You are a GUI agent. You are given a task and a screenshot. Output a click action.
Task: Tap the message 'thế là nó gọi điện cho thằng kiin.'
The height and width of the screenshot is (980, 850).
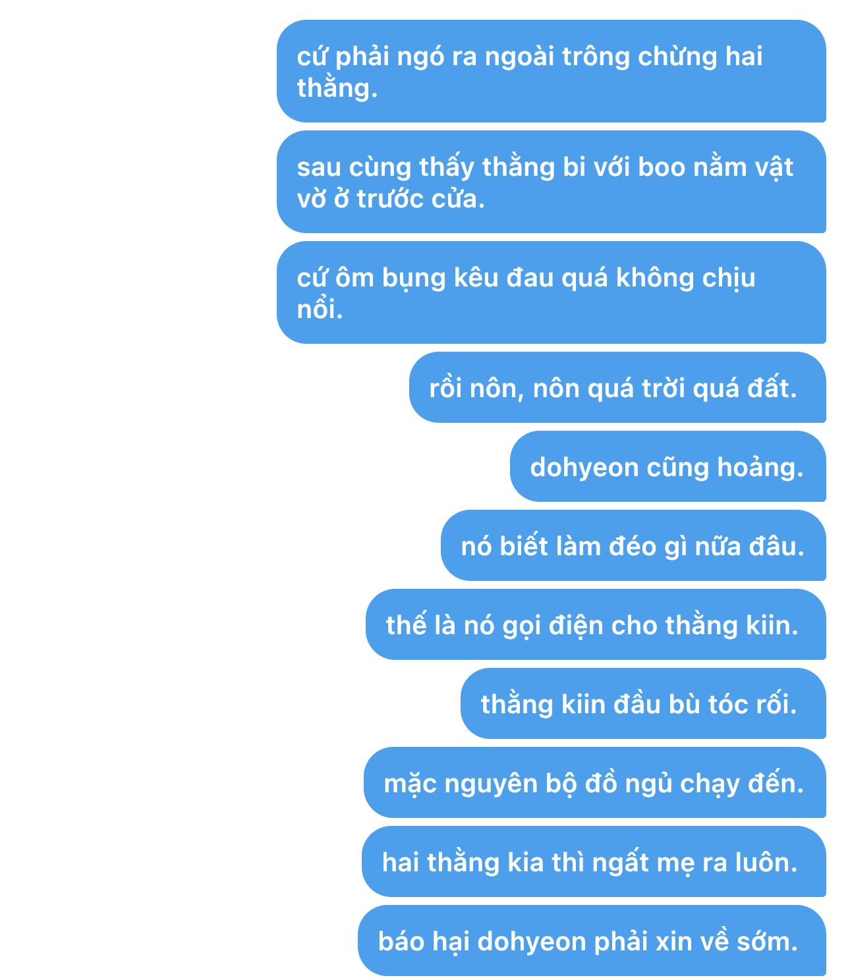(x=596, y=624)
